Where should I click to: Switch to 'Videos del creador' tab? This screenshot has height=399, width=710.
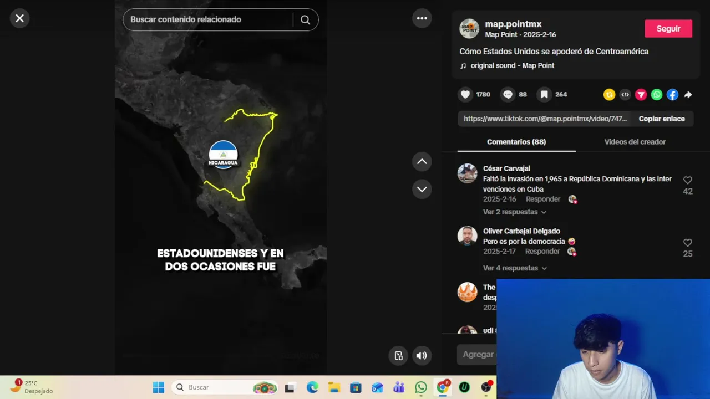click(635, 142)
